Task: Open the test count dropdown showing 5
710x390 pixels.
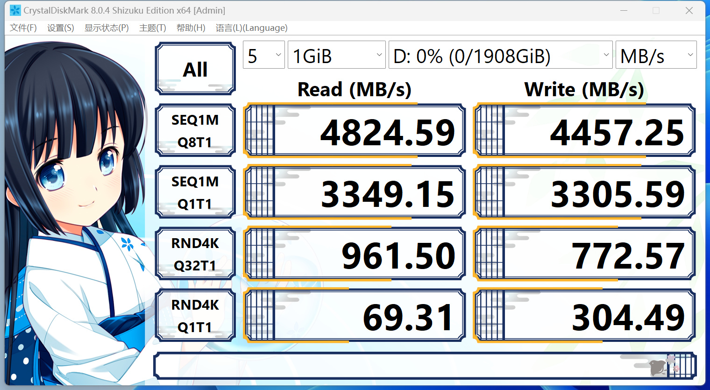Action: [x=263, y=55]
